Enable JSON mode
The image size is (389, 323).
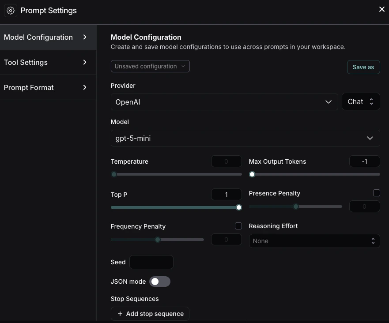tap(160, 282)
